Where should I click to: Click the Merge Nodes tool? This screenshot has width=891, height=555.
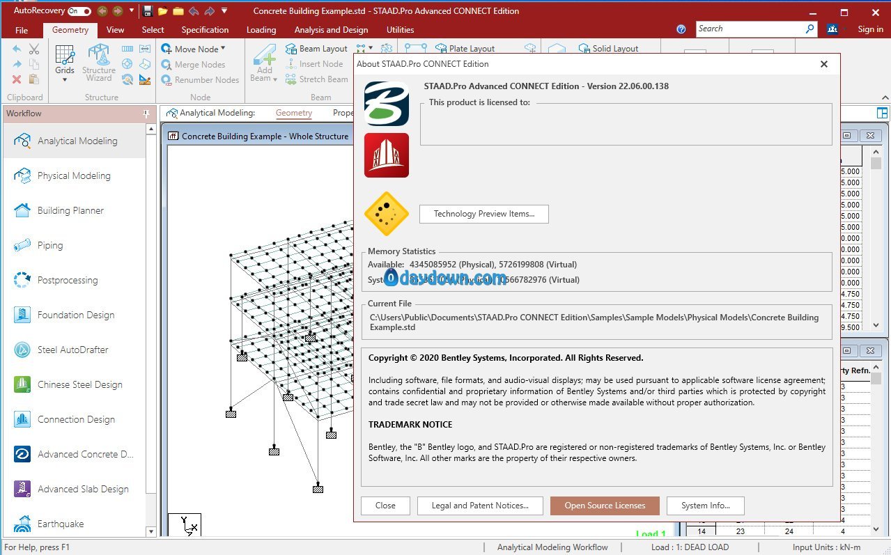194,65
